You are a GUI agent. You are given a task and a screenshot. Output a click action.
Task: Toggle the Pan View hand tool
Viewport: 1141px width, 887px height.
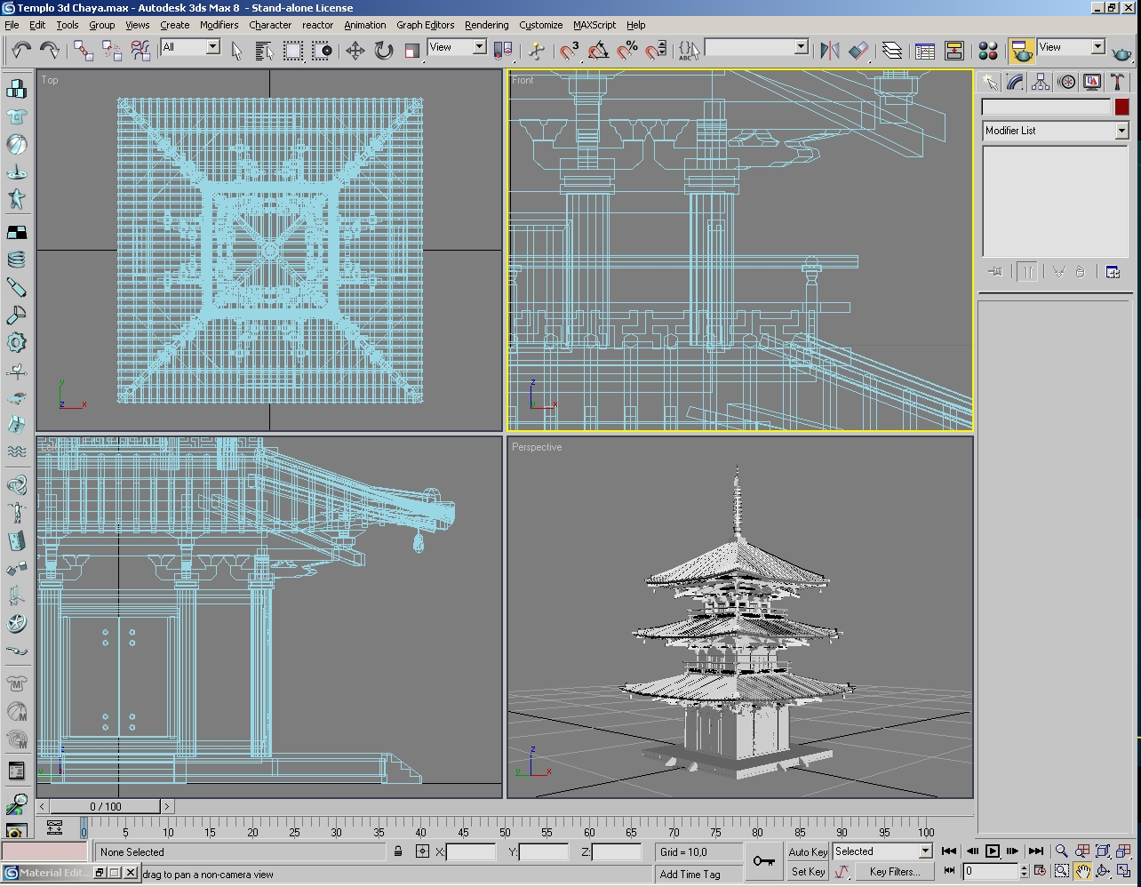tap(1081, 872)
